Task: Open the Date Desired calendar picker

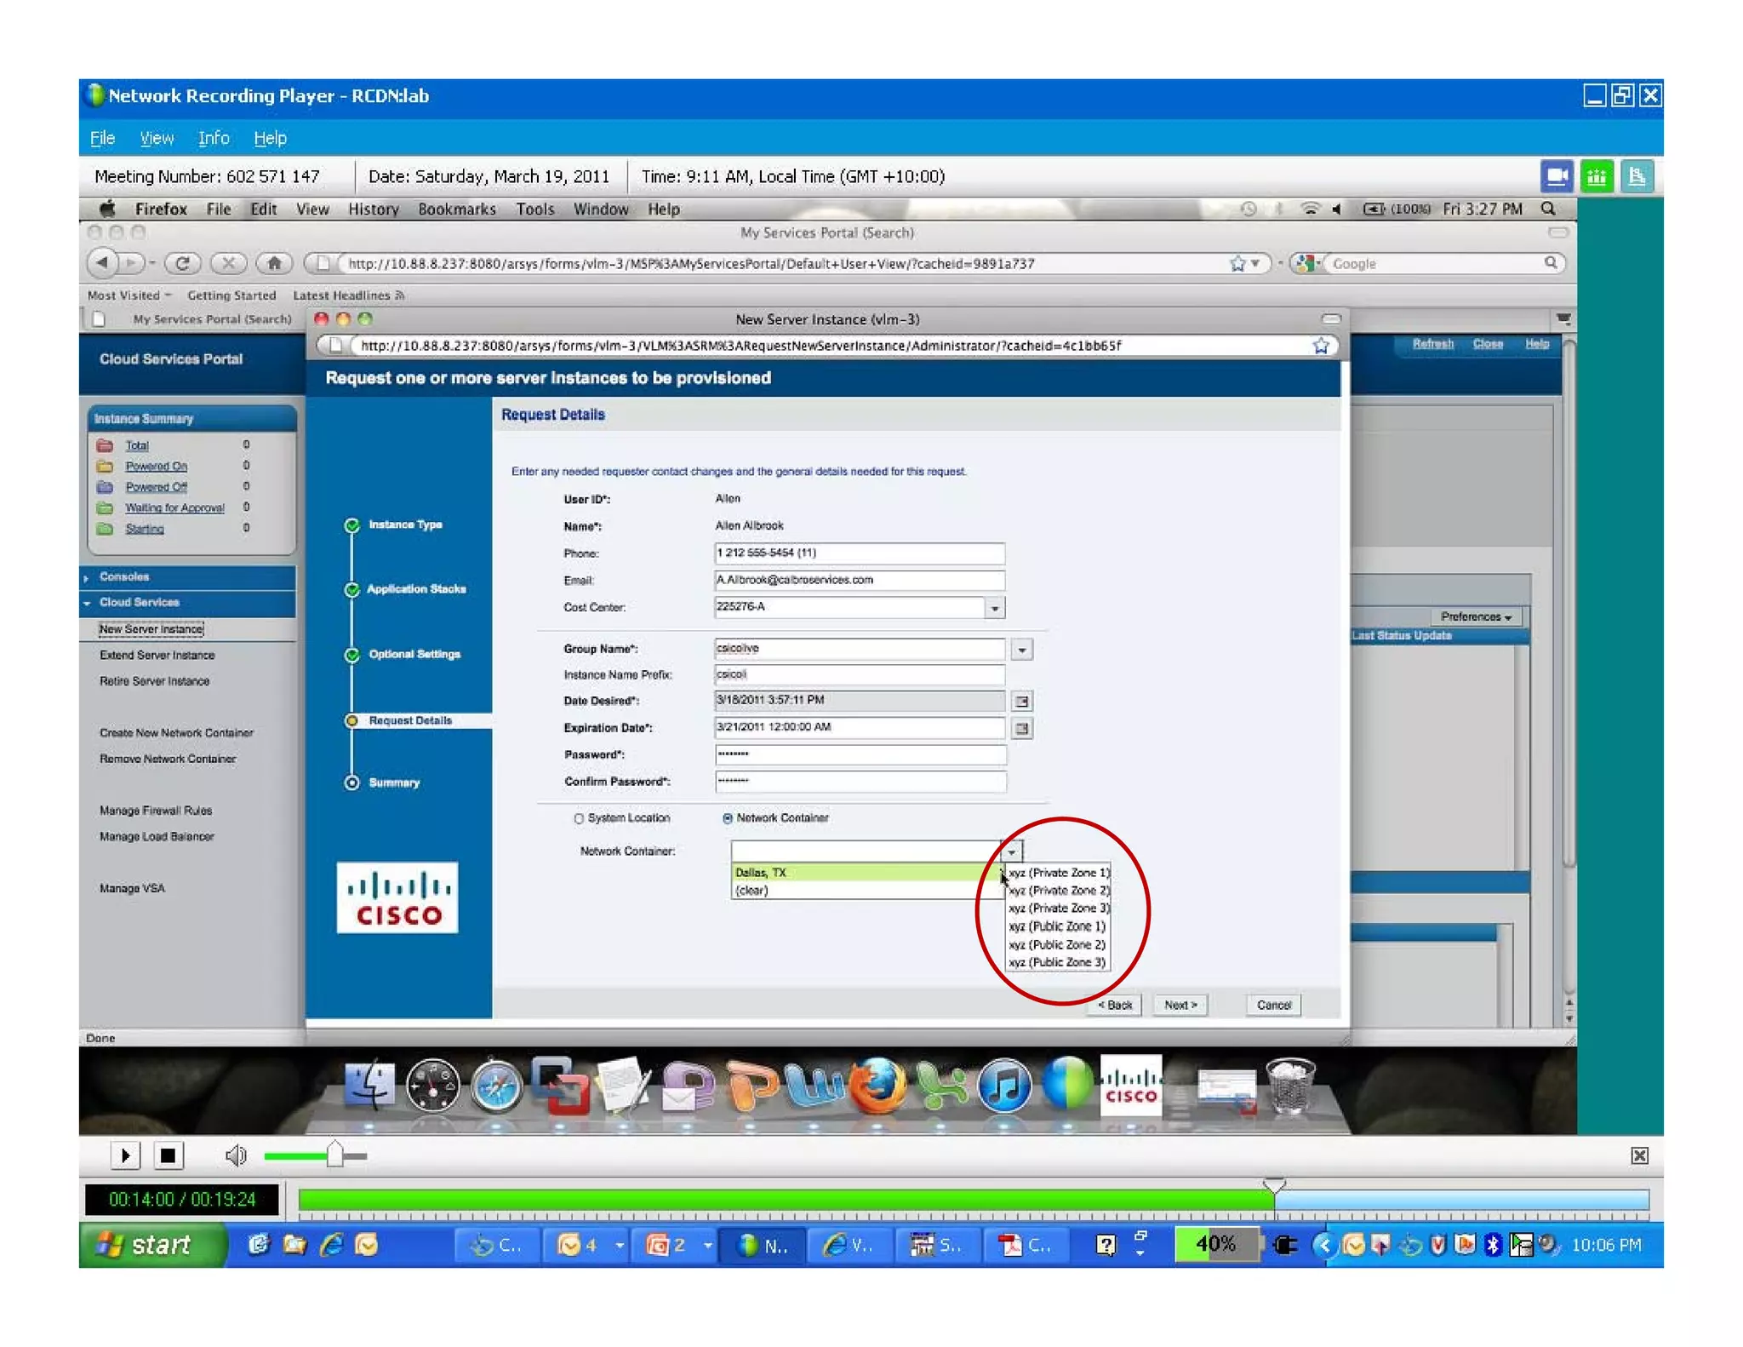Action: point(1022,702)
